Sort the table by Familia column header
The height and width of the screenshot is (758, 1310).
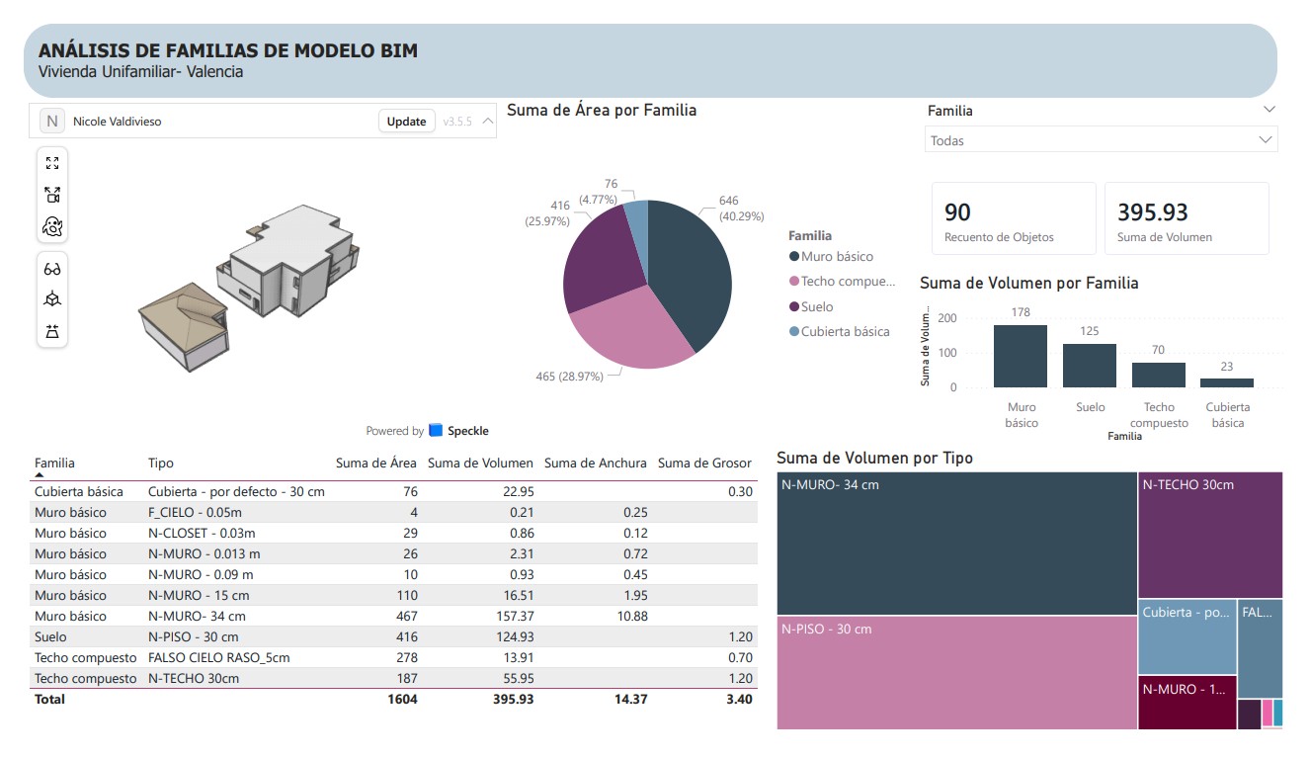(x=54, y=463)
